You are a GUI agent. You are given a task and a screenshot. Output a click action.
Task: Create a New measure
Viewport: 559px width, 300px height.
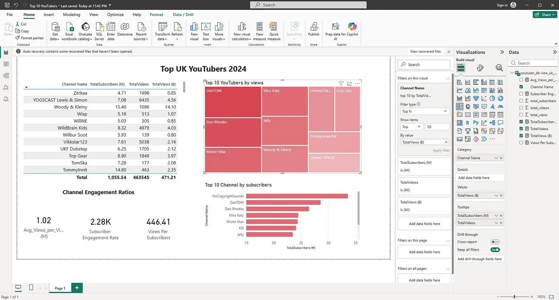point(260,31)
